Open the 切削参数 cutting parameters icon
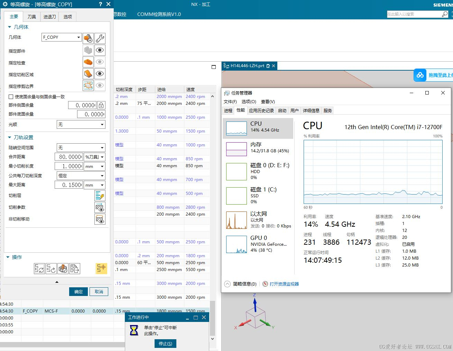The height and width of the screenshot is (351, 453). click(100, 207)
